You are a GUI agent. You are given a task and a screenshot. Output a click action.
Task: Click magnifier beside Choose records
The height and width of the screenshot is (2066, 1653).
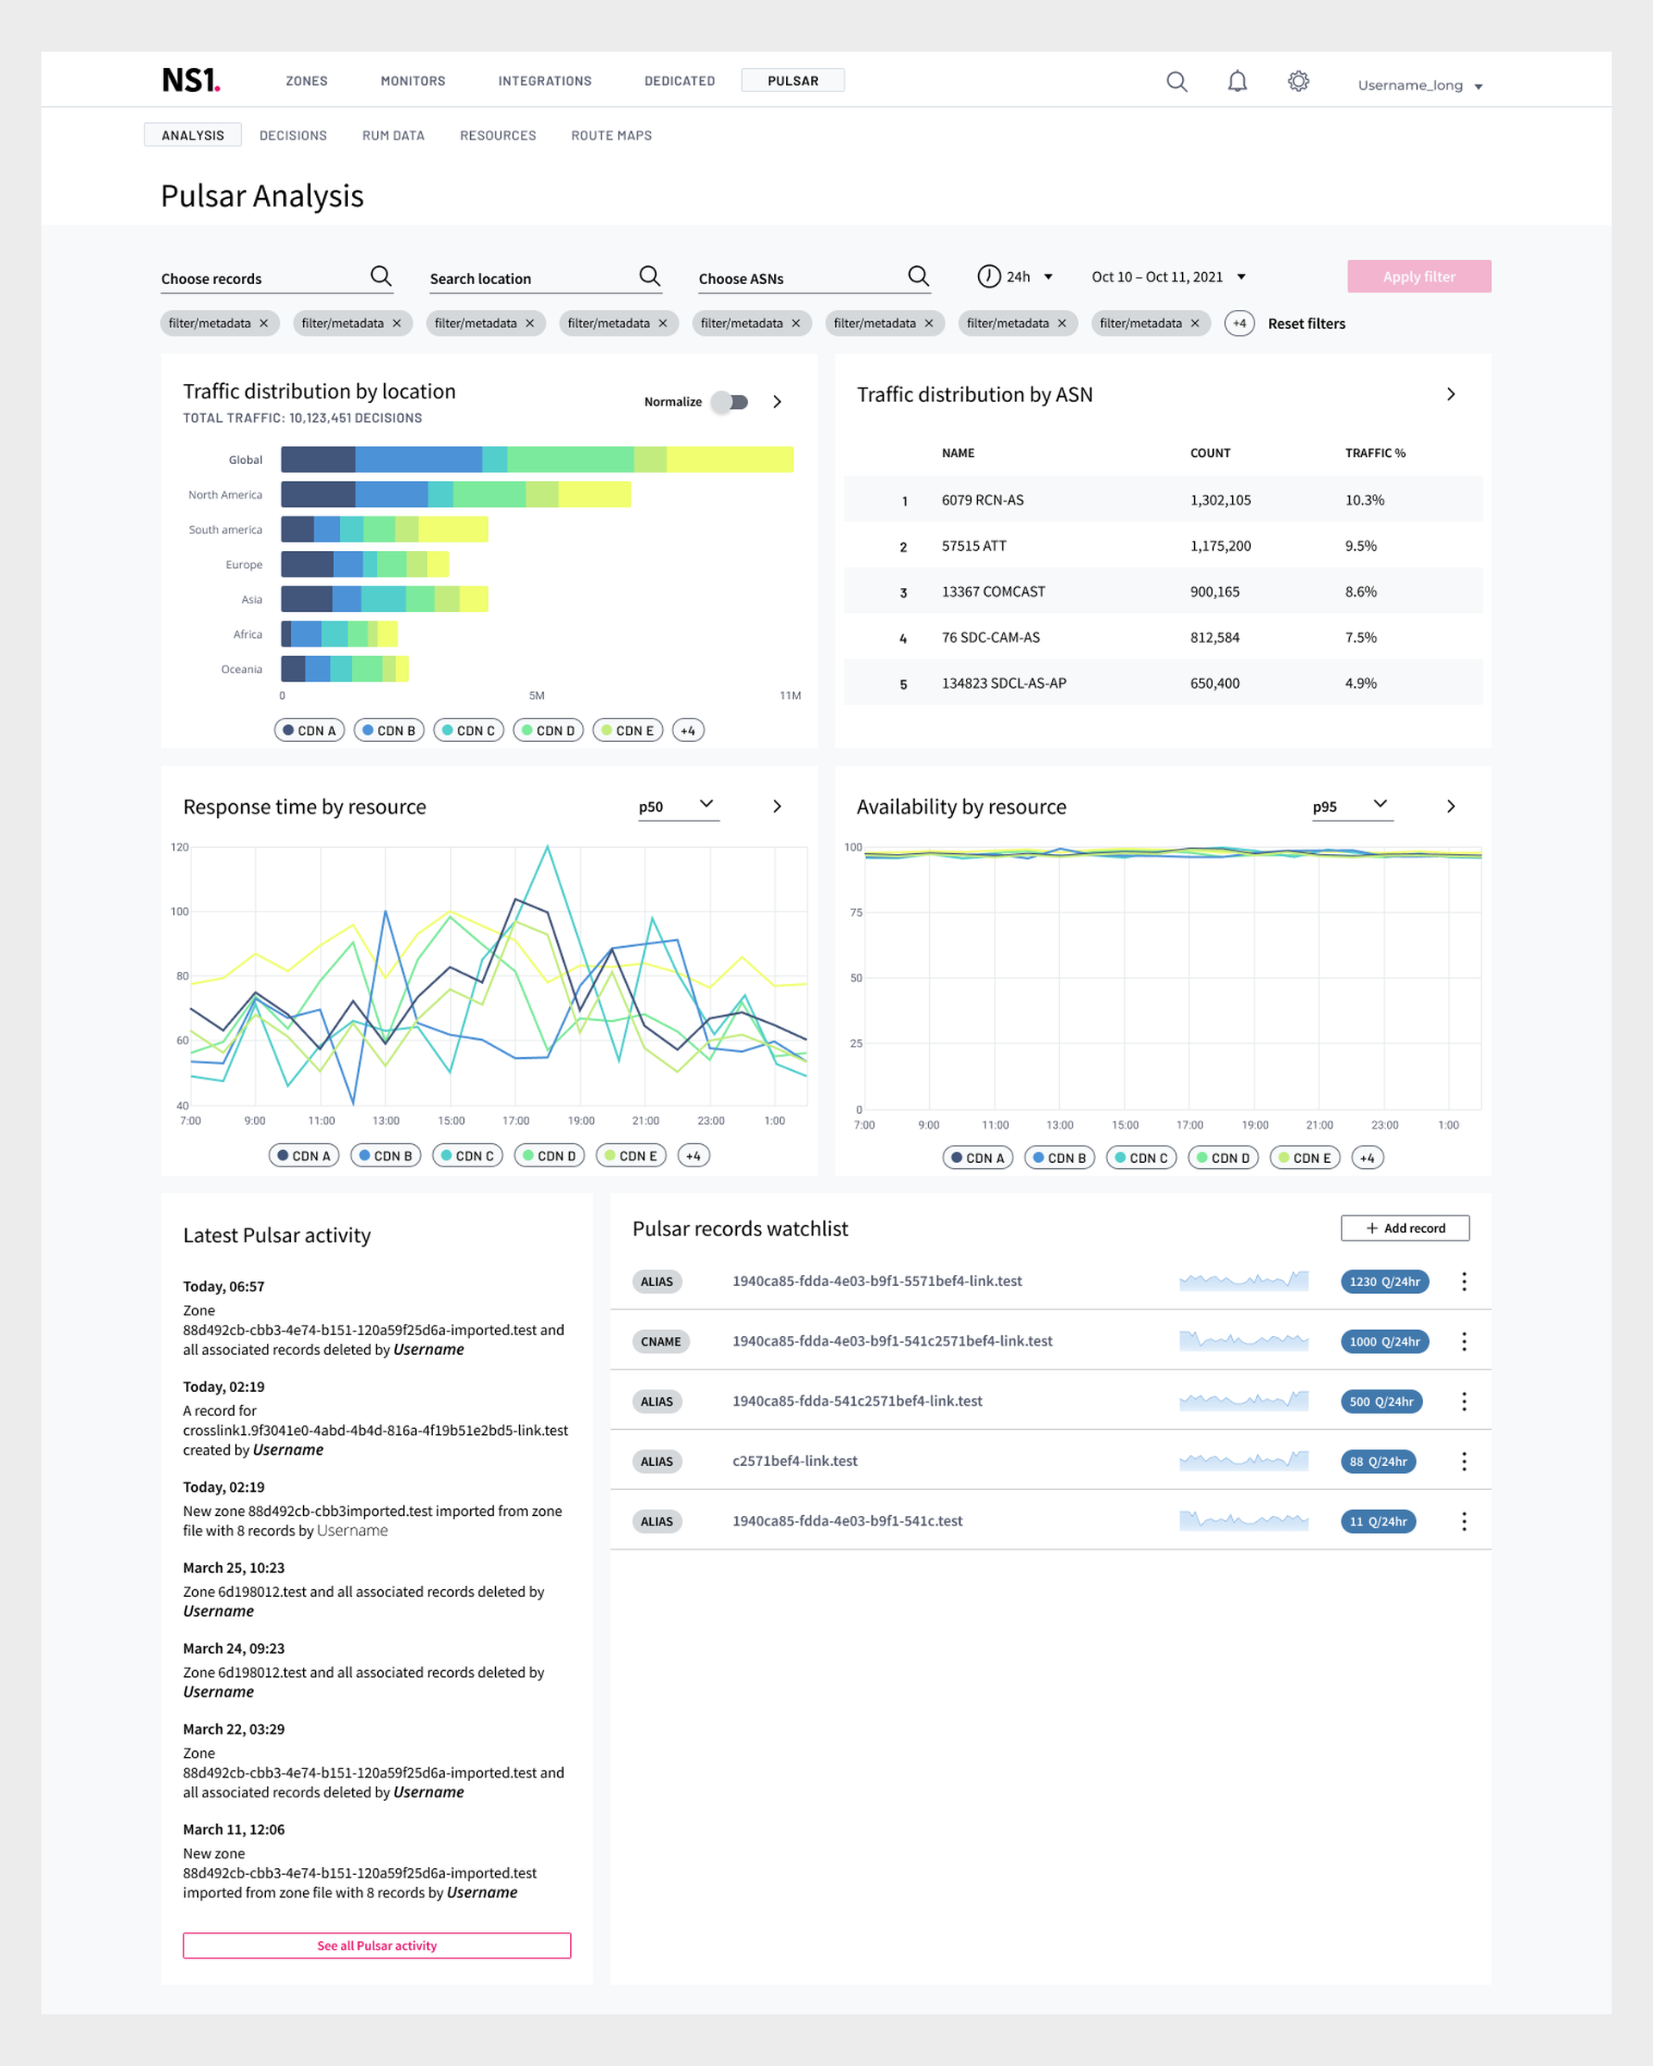click(381, 277)
